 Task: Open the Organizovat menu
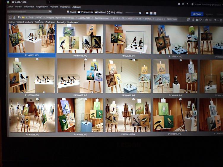[x=42, y=7]
